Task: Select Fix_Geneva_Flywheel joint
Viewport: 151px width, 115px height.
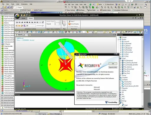Action: click(131, 63)
